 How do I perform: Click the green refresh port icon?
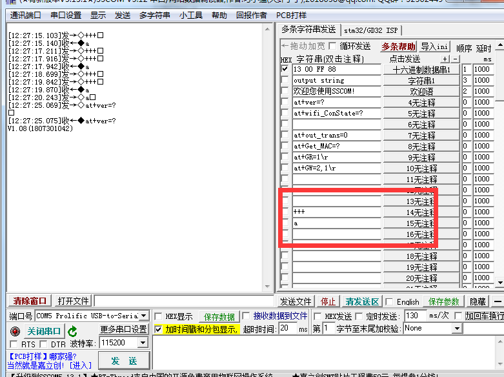(73, 331)
